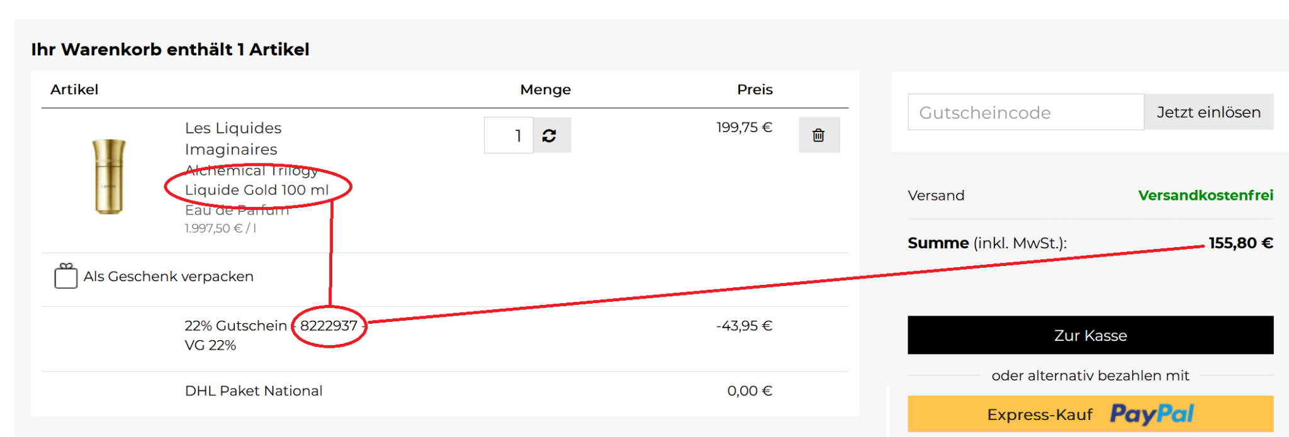The image size is (1289, 437).
Task: Click into the Gutscheincode field
Action: pos(1025,113)
